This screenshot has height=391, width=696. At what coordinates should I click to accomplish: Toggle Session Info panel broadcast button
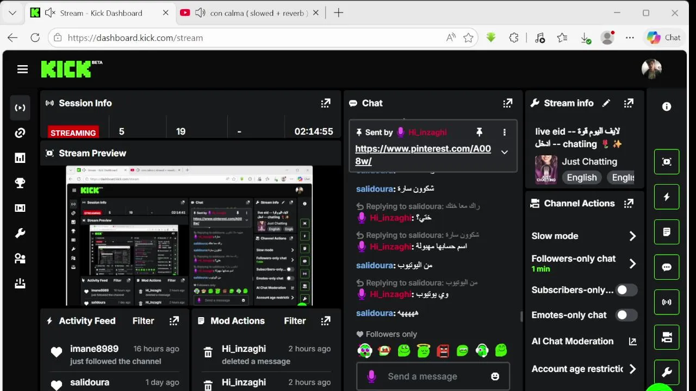coord(667,302)
